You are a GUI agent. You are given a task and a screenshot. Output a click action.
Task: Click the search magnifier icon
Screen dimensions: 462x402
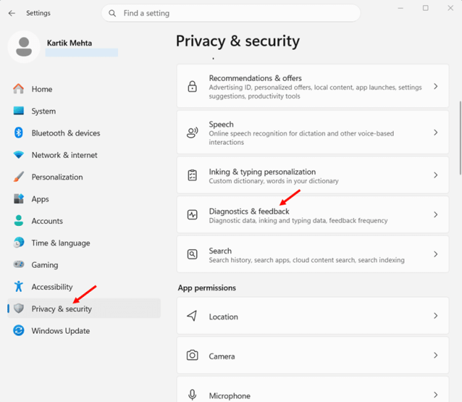point(112,13)
